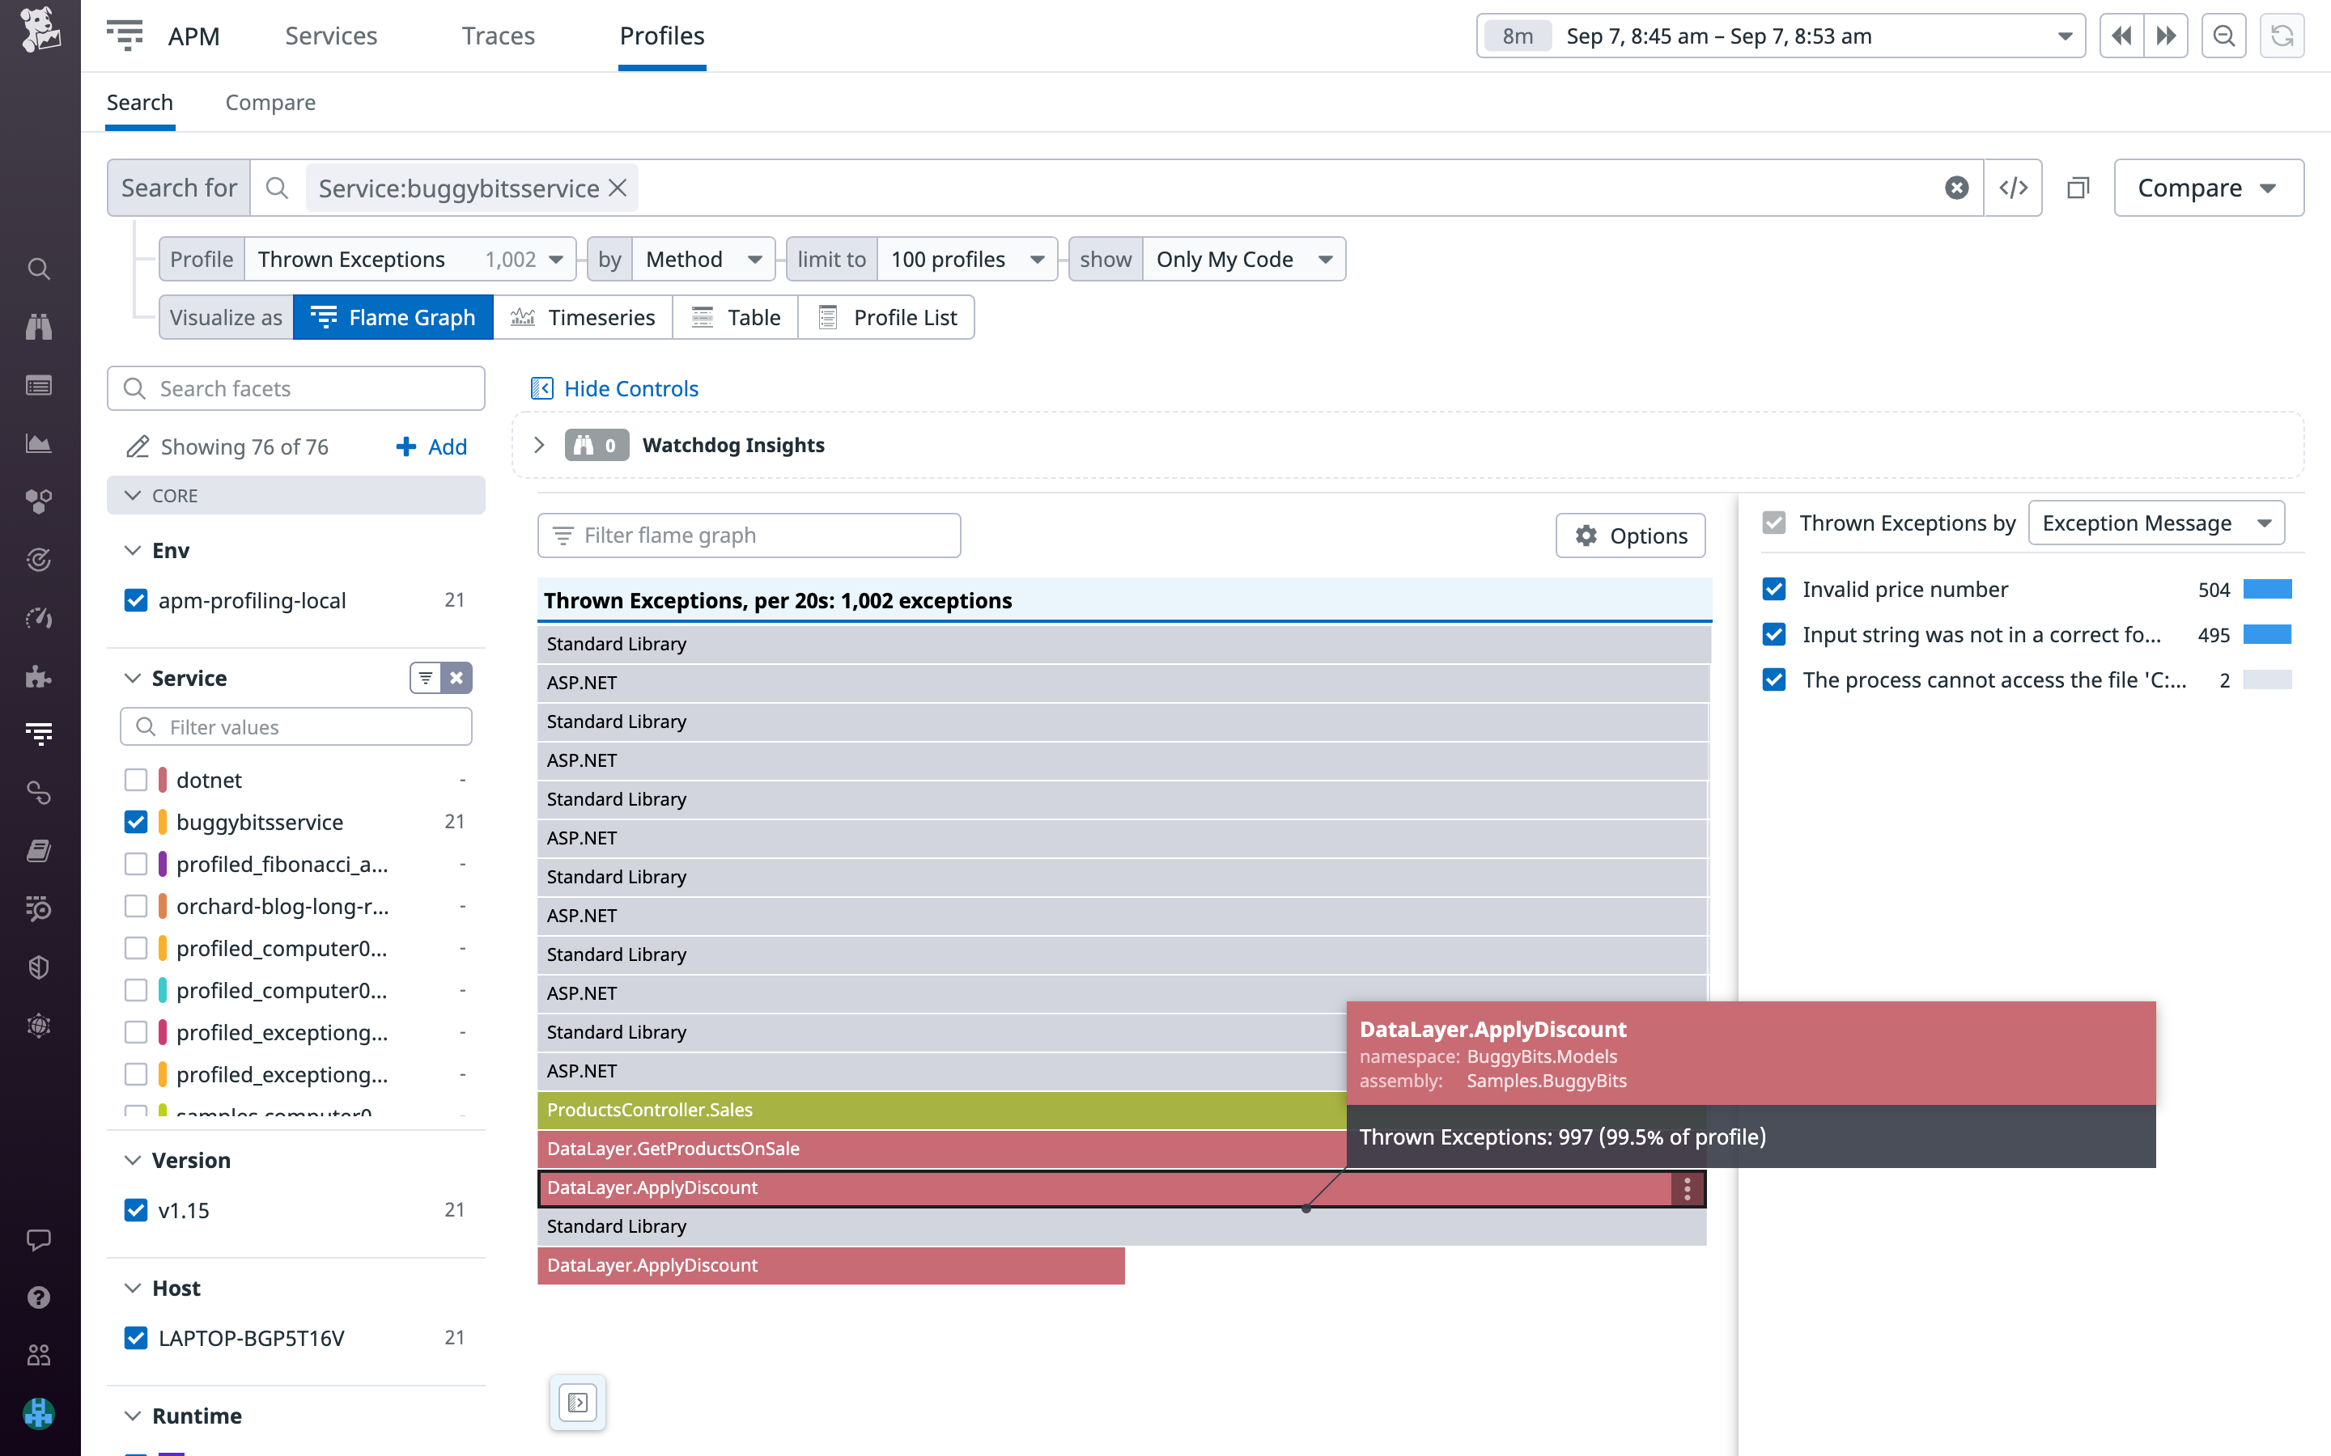Open the Exception Message dropdown
The height and width of the screenshot is (1456, 2331).
click(x=2157, y=522)
